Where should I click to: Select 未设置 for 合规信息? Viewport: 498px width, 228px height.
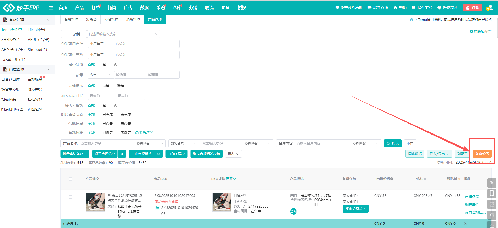126,124
